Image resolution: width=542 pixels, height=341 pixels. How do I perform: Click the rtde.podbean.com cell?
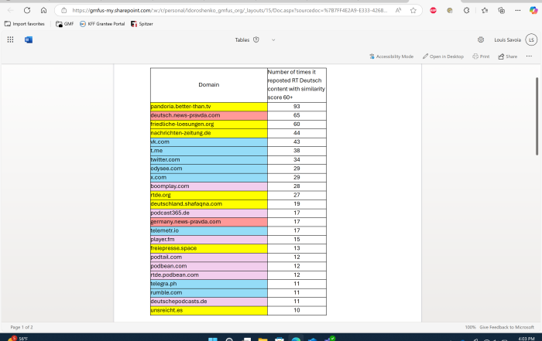click(209, 275)
